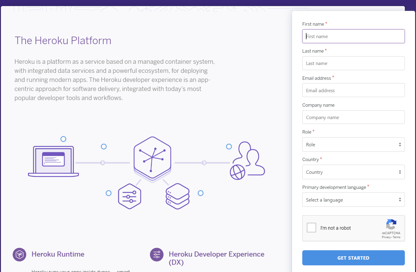Click the laptop illustration icon
The width and height of the screenshot is (416, 272).
pyautogui.click(x=53, y=161)
